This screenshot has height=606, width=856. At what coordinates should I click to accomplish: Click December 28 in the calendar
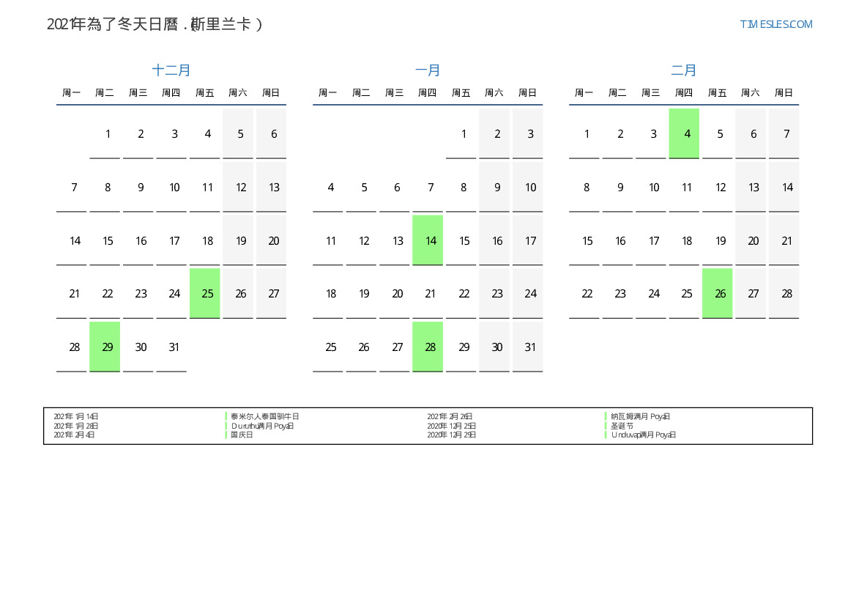click(72, 347)
